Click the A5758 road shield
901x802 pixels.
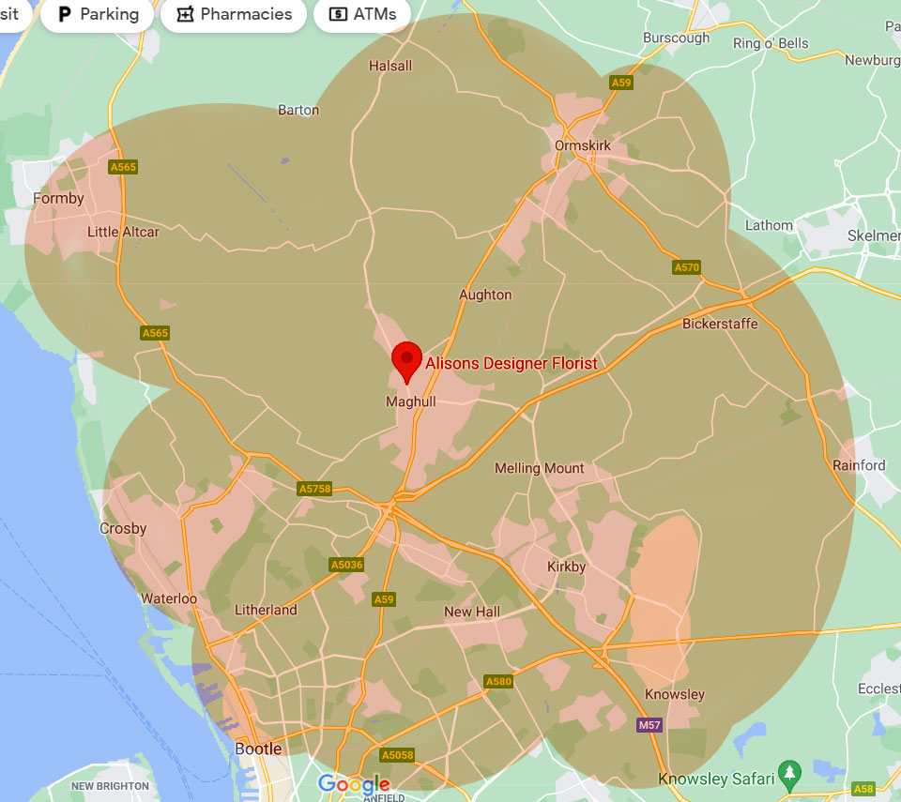tap(315, 489)
